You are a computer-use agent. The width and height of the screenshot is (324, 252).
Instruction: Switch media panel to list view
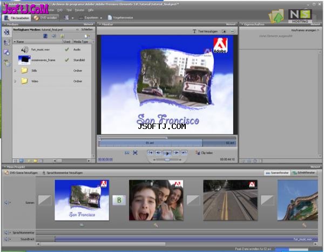(15, 161)
